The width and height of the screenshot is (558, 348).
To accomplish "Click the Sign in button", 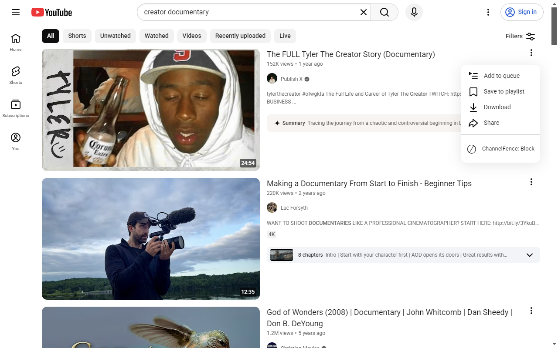I will pyautogui.click(x=522, y=12).
